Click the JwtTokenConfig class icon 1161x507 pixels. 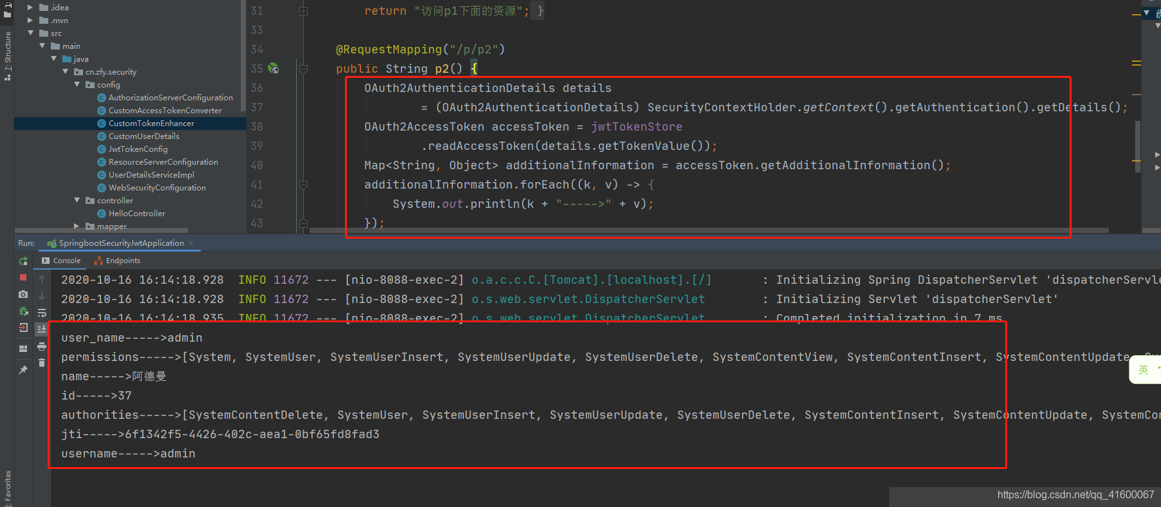point(102,149)
